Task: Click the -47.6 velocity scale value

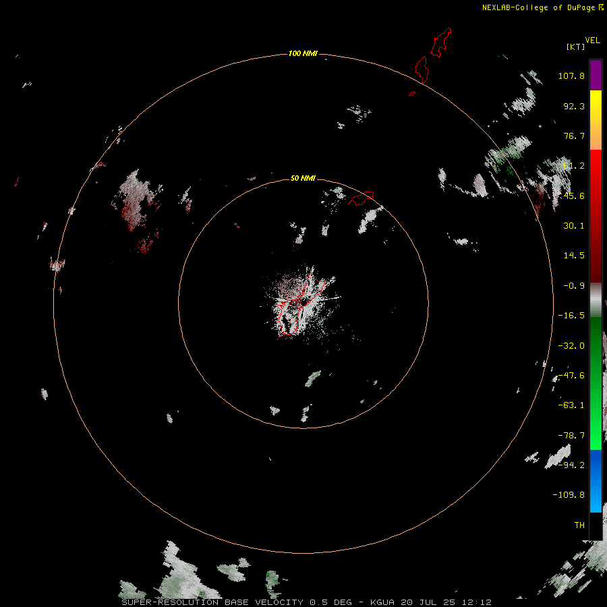Action: coord(571,376)
